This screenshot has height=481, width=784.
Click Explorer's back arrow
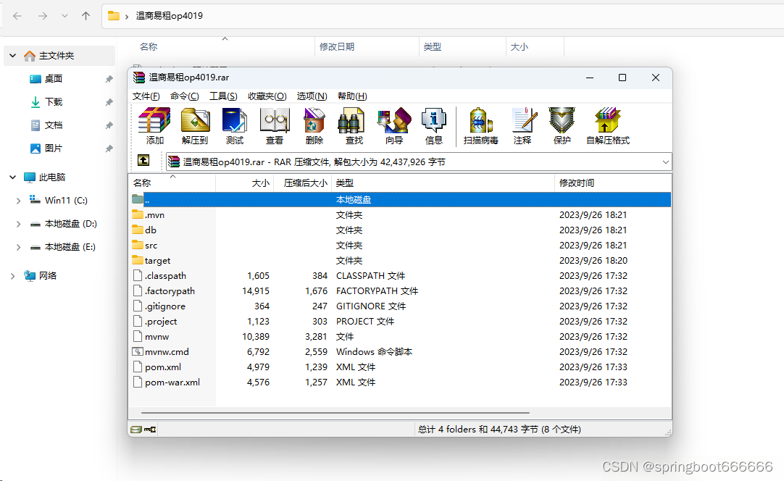17,16
